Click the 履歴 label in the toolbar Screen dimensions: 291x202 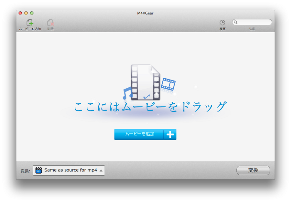(222, 29)
